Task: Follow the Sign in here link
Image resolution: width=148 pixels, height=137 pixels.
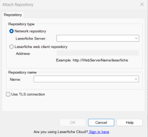Action: point(99,132)
